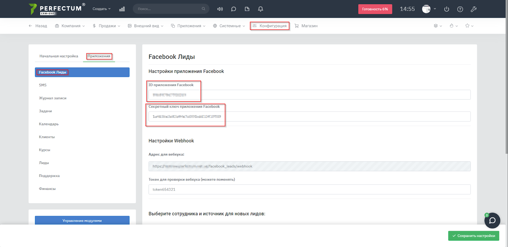508x247 pixels.
Task: Click the webhook address field
Action: click(310, 166)
